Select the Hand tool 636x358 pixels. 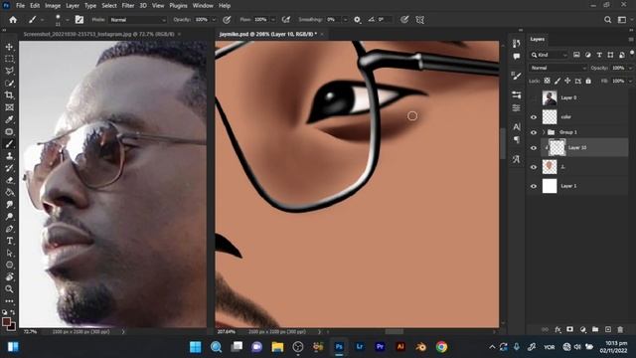9,277
